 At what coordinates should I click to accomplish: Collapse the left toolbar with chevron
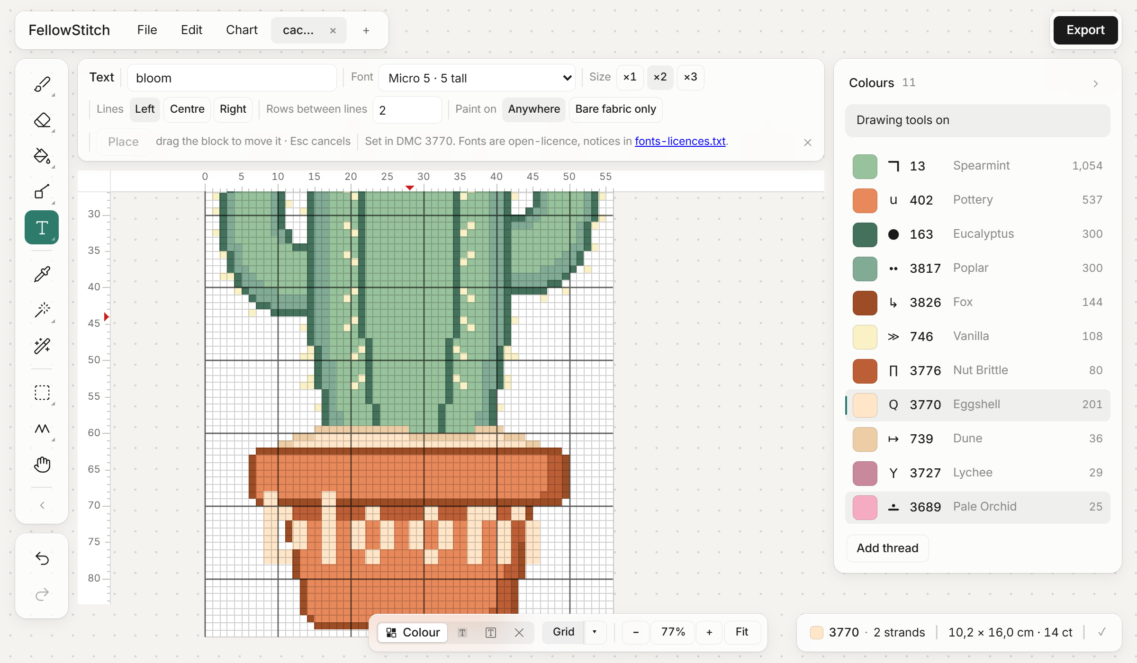(42, 505)
